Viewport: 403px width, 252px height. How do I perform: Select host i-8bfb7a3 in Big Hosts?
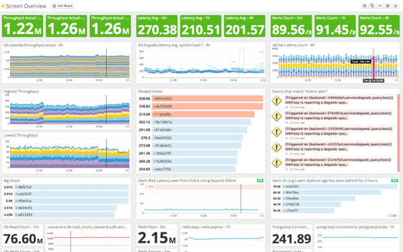25,187
